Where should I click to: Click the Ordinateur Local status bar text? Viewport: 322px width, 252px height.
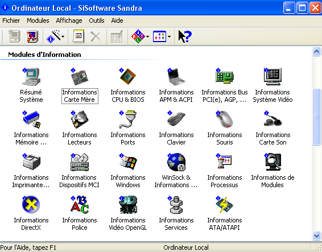[x=186, y=247]
